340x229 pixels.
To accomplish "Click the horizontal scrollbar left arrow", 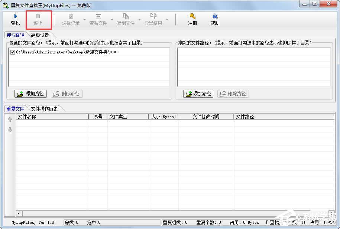I will point(19,214).
